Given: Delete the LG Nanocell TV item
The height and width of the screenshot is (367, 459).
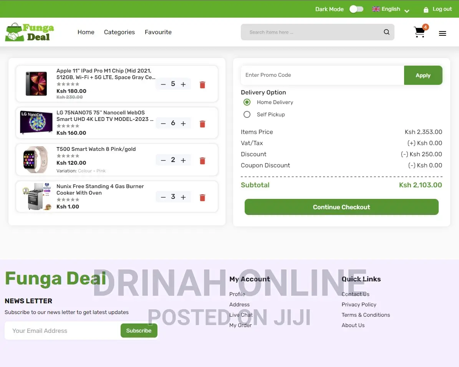Looking at the screenshot, I should click(202, 124).
